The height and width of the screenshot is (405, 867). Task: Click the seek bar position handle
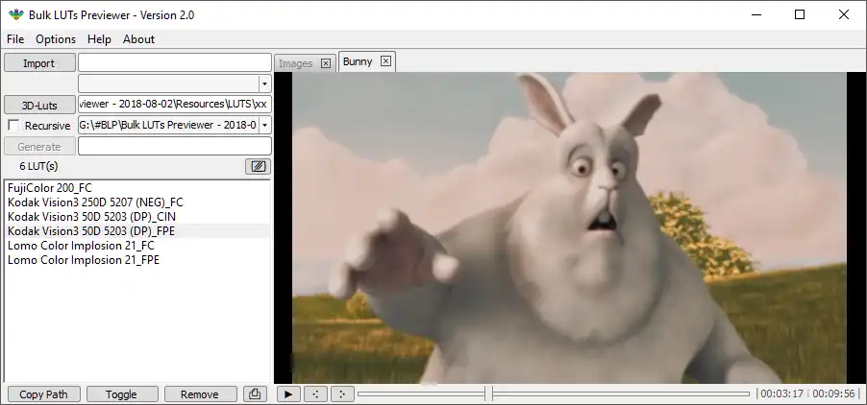488,394
